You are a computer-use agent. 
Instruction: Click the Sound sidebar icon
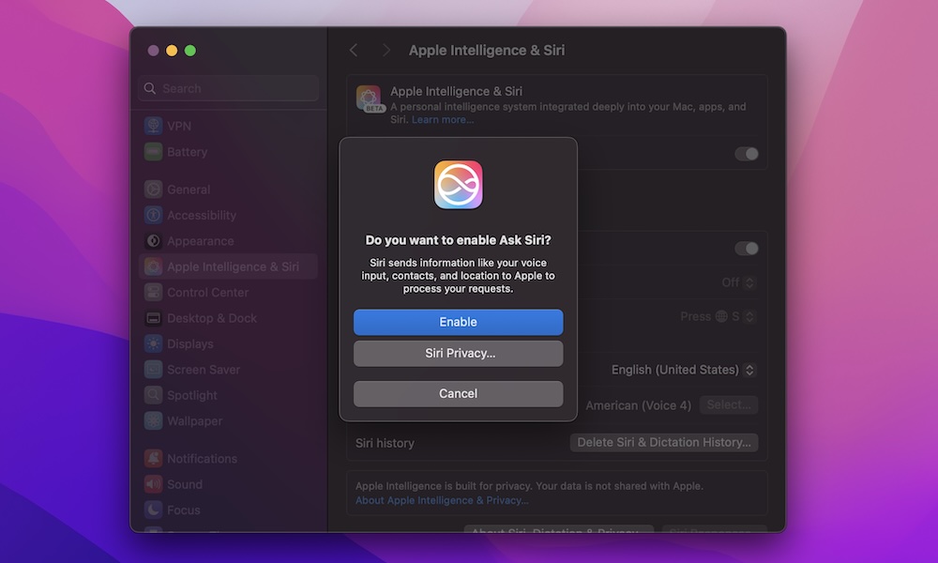pos(153,484)
